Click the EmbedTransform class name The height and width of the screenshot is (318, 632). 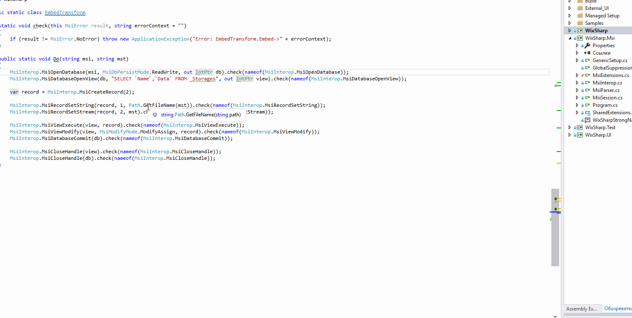(x=65, y=12)
